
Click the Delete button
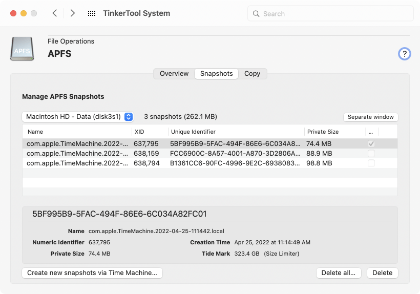382,273
